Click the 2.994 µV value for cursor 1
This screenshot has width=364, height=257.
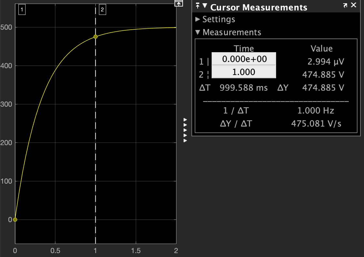(x=326, y=62)
